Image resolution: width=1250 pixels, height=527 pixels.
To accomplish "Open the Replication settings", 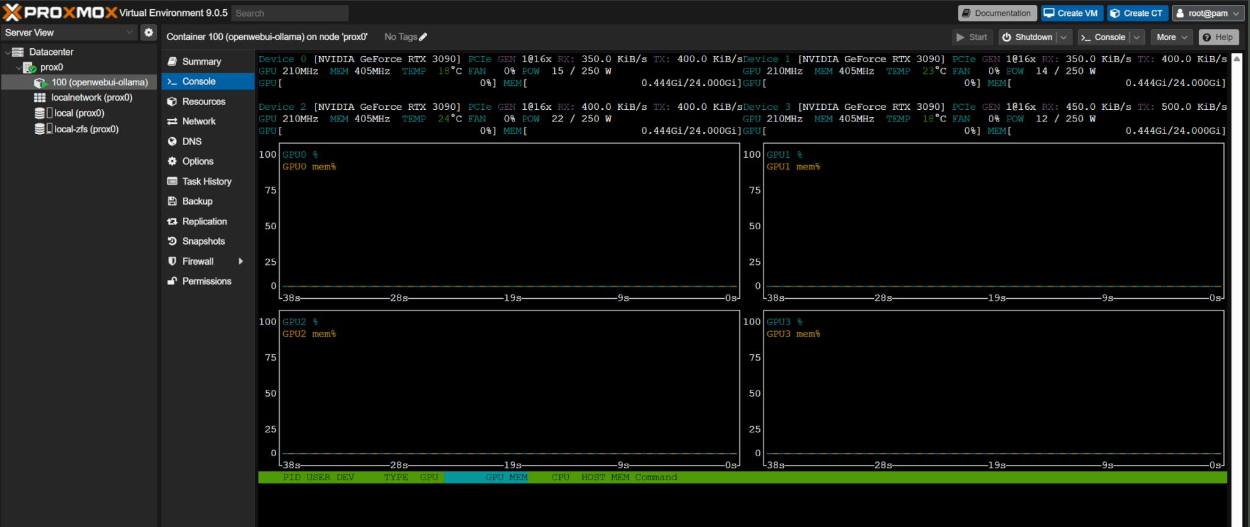I will pos(204,221).
